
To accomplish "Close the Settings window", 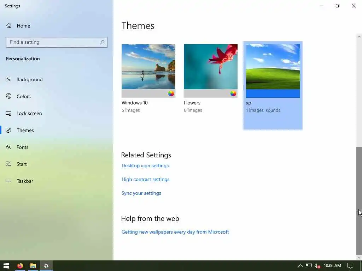I will pyautogui.click(x=354, y=6).
